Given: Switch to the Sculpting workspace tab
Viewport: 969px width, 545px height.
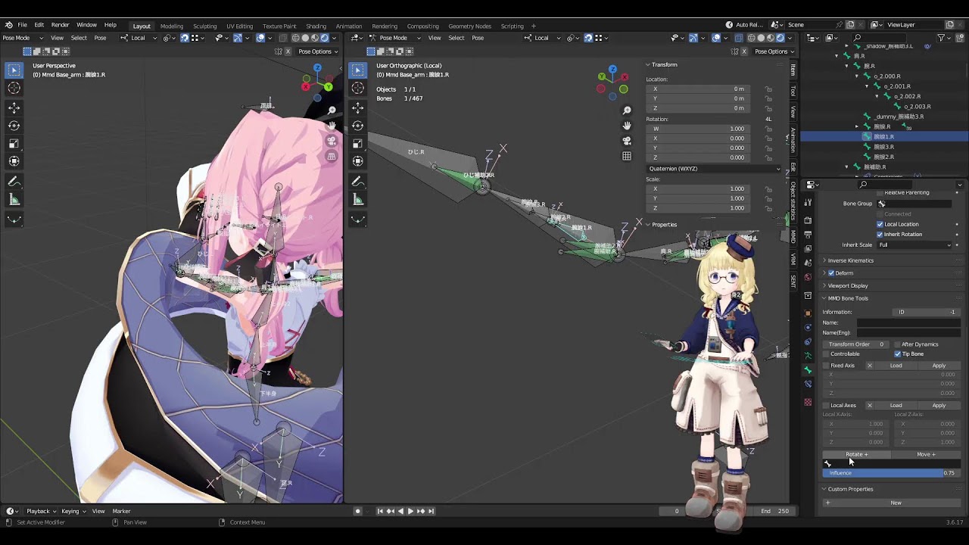Looking at the screenshot, I should point(204,26).
